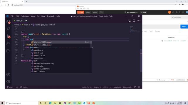This screenshot has width=188, height=105.
Task: Open the View menu in VS Code
Action: (x=33, y=16)
